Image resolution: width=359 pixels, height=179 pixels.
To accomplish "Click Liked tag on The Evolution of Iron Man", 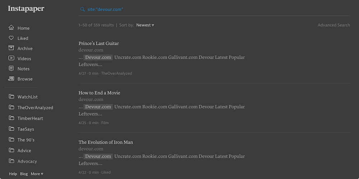I will [106, 173].
